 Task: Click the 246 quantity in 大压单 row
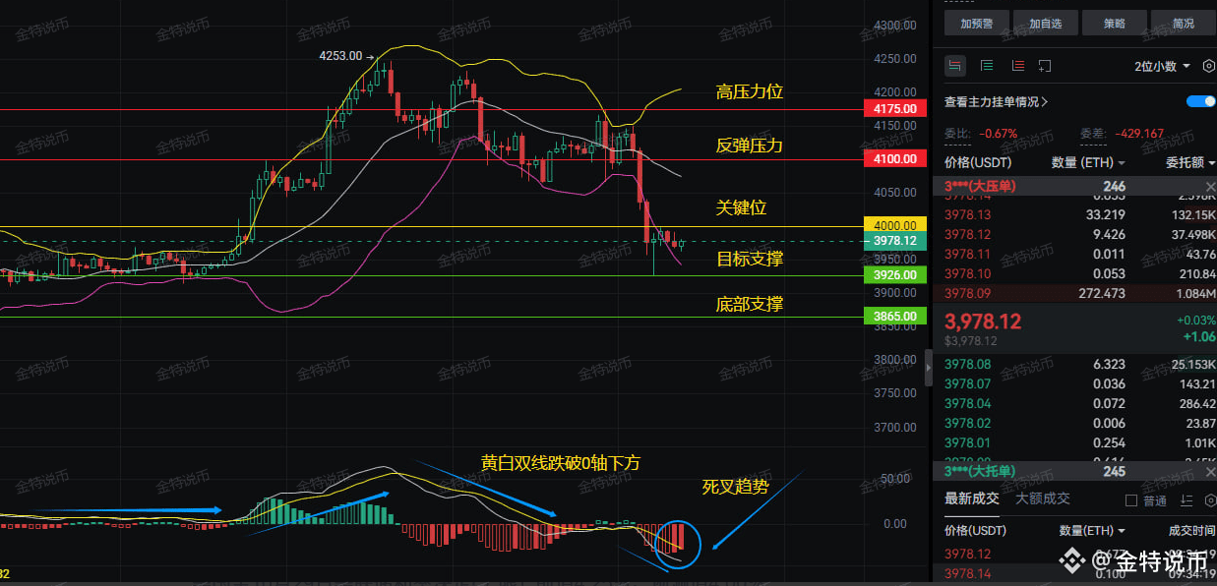tap(1114, 187)
